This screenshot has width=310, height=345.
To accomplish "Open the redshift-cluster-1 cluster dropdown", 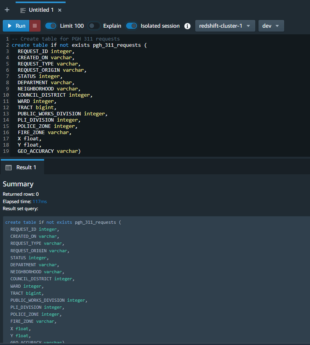I will [x=225, y=26].
